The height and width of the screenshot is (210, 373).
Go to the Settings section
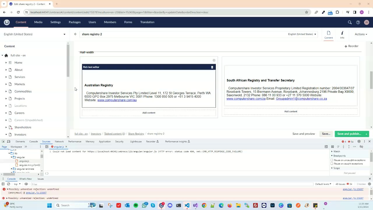click(x=55, y=22)
